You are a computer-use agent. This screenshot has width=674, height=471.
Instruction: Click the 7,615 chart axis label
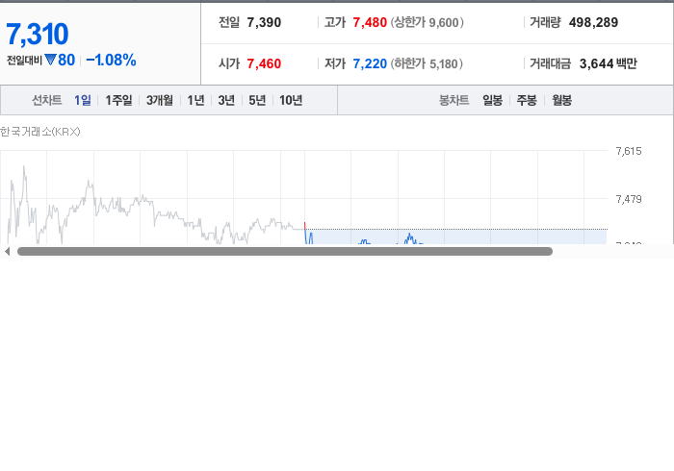(629, 151)
